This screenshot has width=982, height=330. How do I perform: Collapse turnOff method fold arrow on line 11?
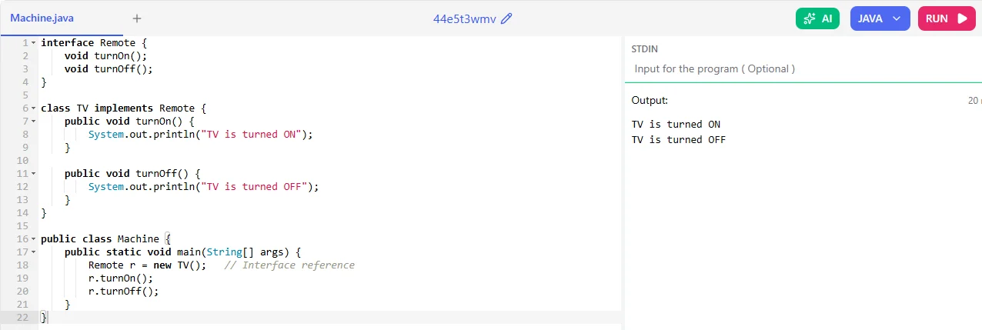(x=33, y=174)
